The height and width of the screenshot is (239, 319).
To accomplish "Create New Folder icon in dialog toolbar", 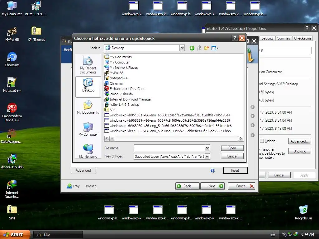I will 207,48.
